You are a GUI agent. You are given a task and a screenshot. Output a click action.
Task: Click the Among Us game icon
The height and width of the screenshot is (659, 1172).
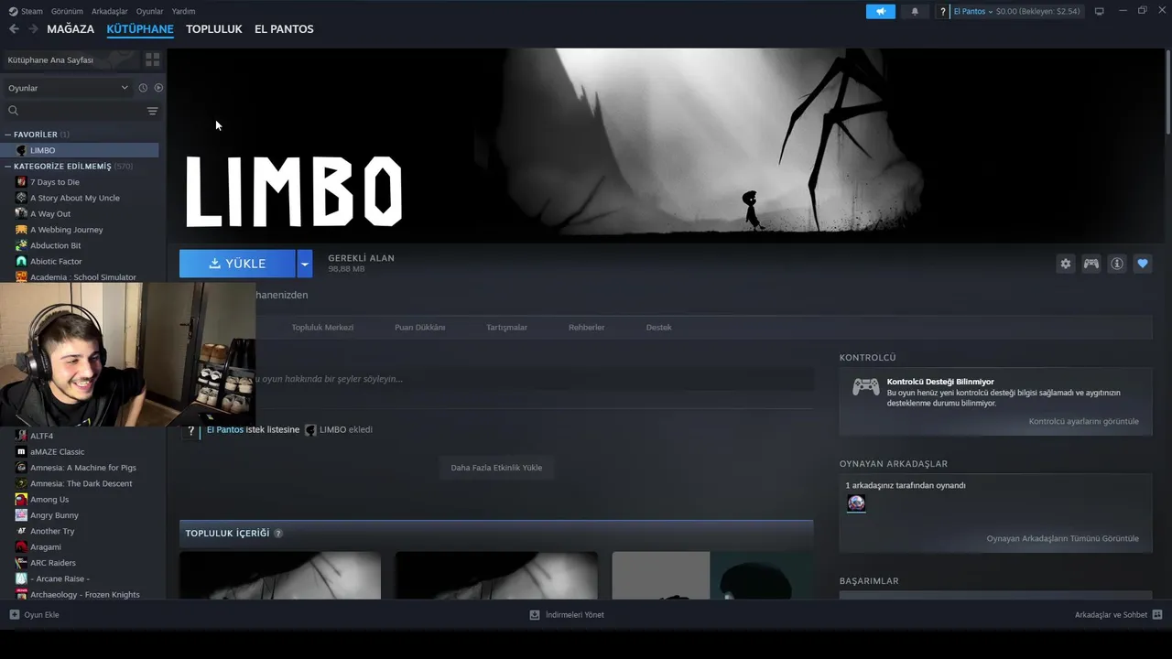point(21,500)
